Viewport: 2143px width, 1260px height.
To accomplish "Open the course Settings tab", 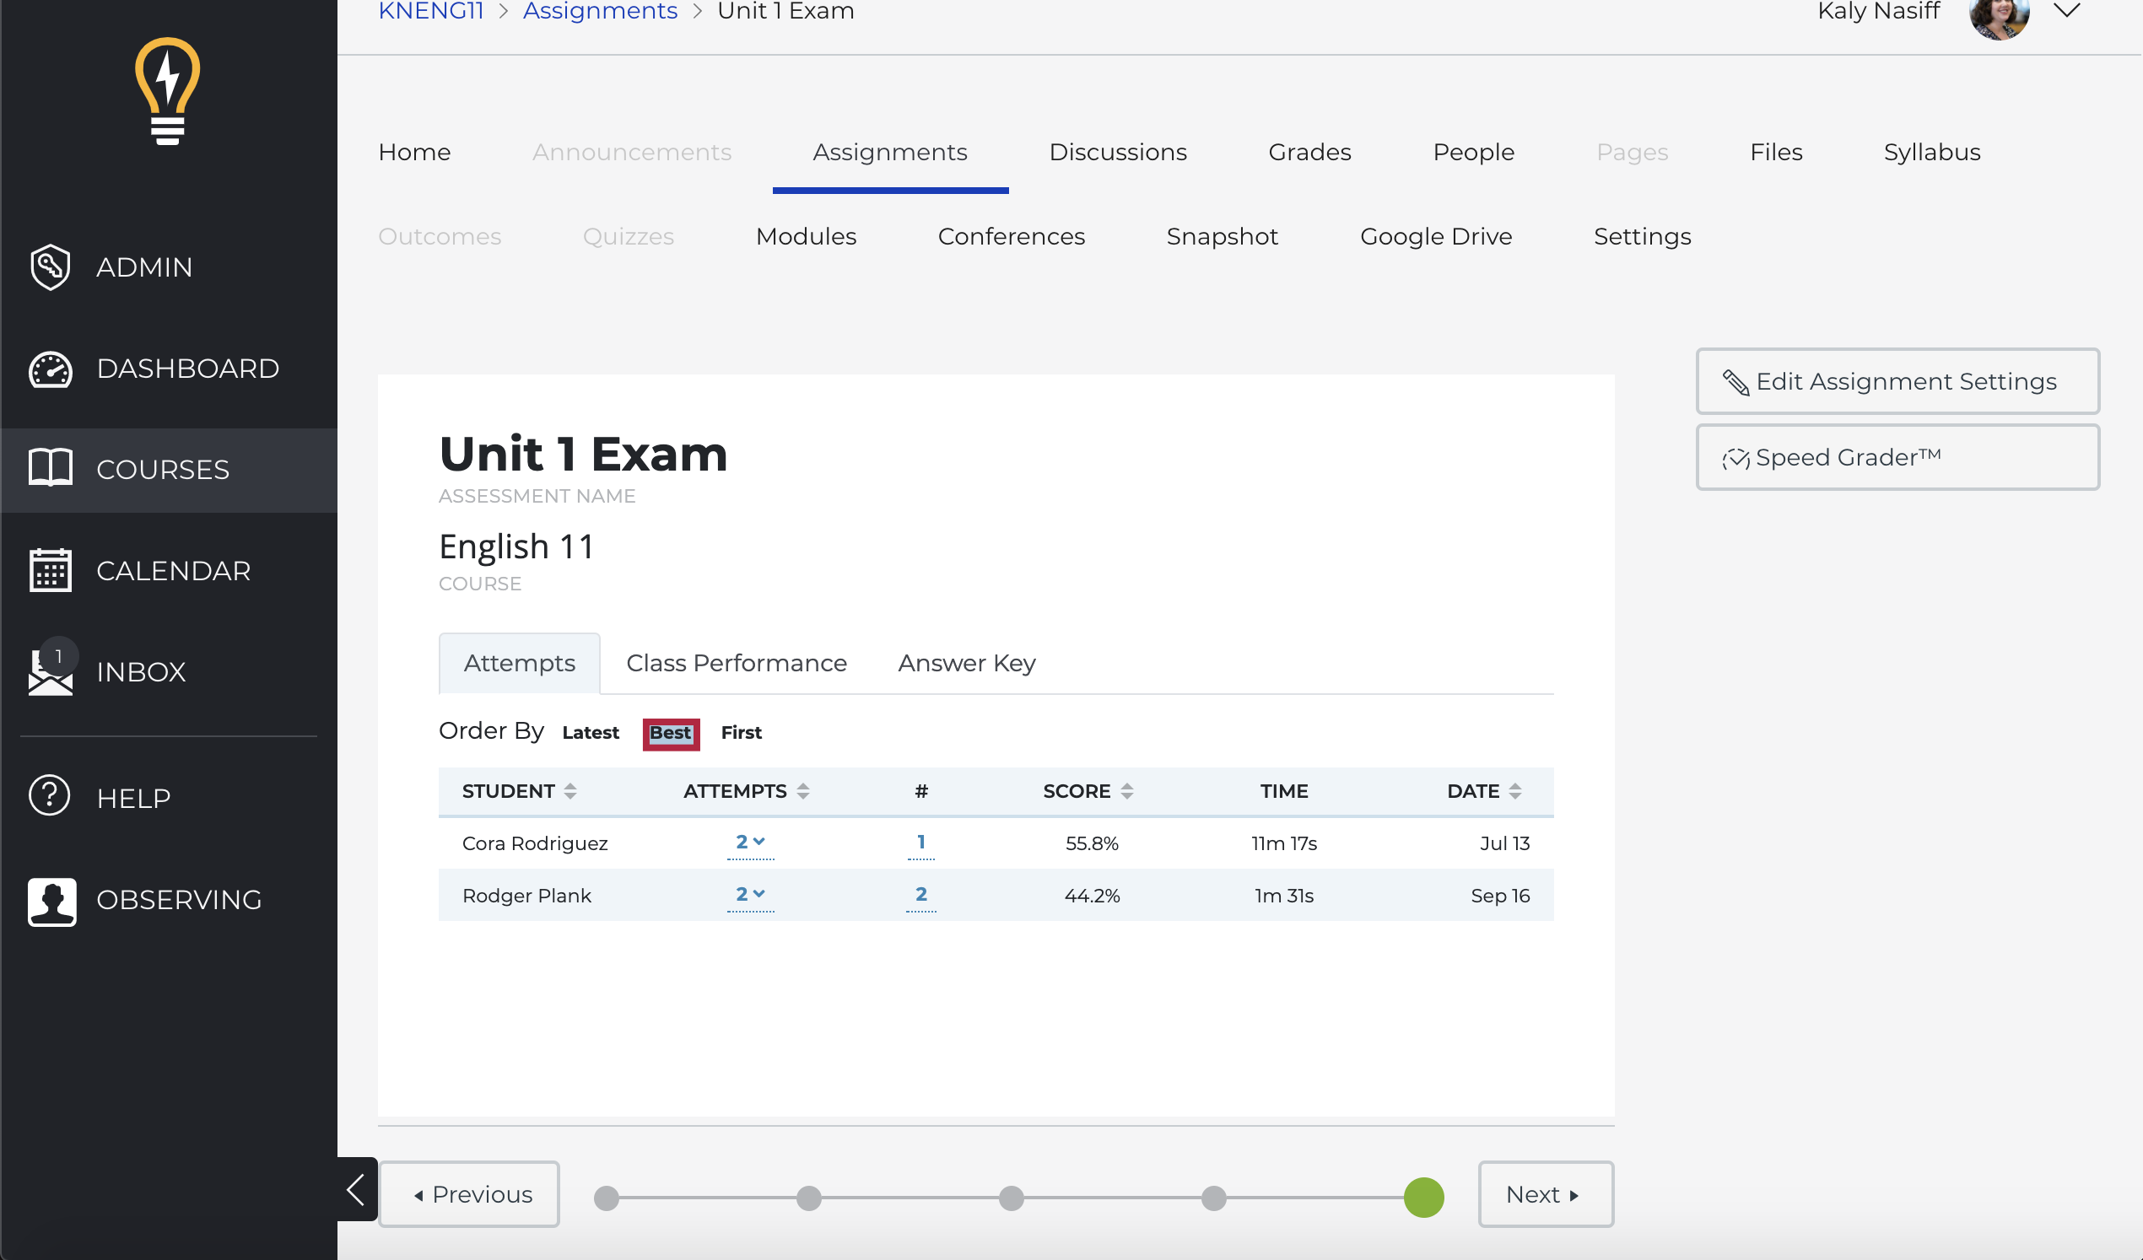I will click(1641, 236).
